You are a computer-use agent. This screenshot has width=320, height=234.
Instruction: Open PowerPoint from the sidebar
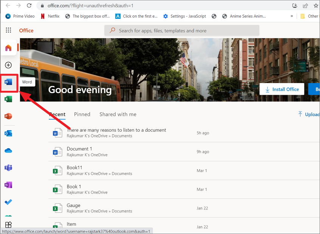click(8, 116)
